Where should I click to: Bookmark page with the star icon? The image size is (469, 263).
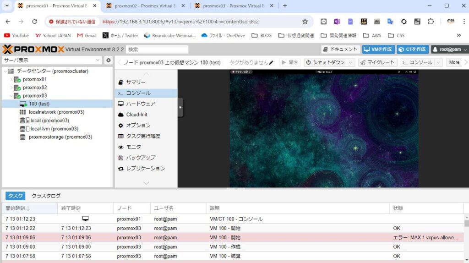click(305, 22)
